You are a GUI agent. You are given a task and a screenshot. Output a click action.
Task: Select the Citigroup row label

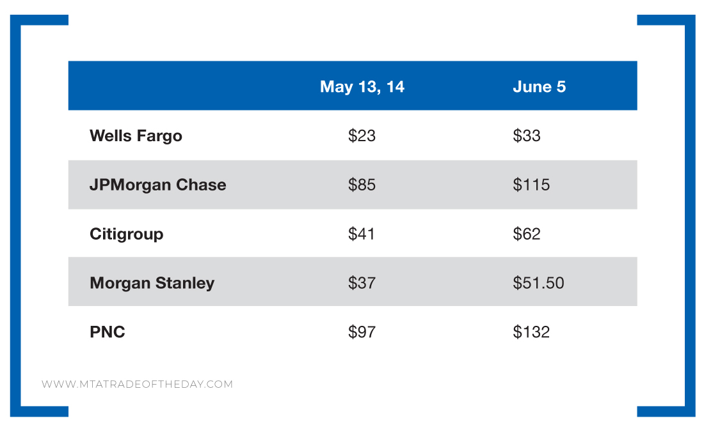(126, 234)
